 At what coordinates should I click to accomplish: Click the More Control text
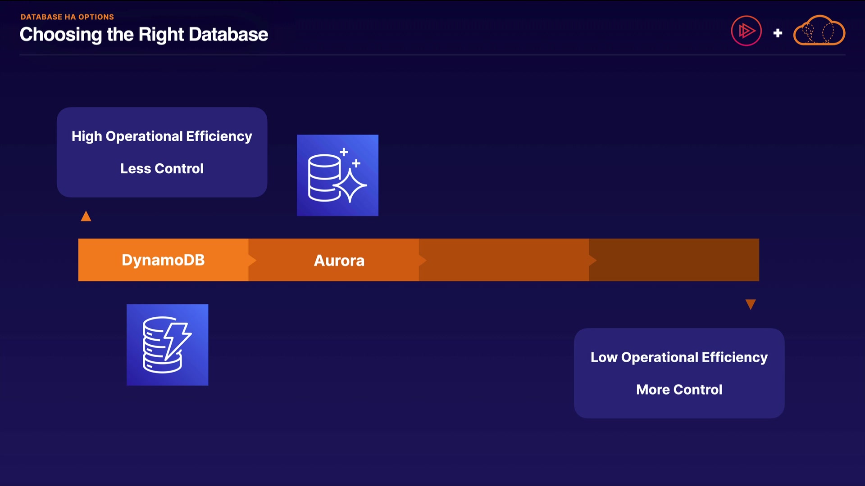pyautogui.click(x=679, y=390)
